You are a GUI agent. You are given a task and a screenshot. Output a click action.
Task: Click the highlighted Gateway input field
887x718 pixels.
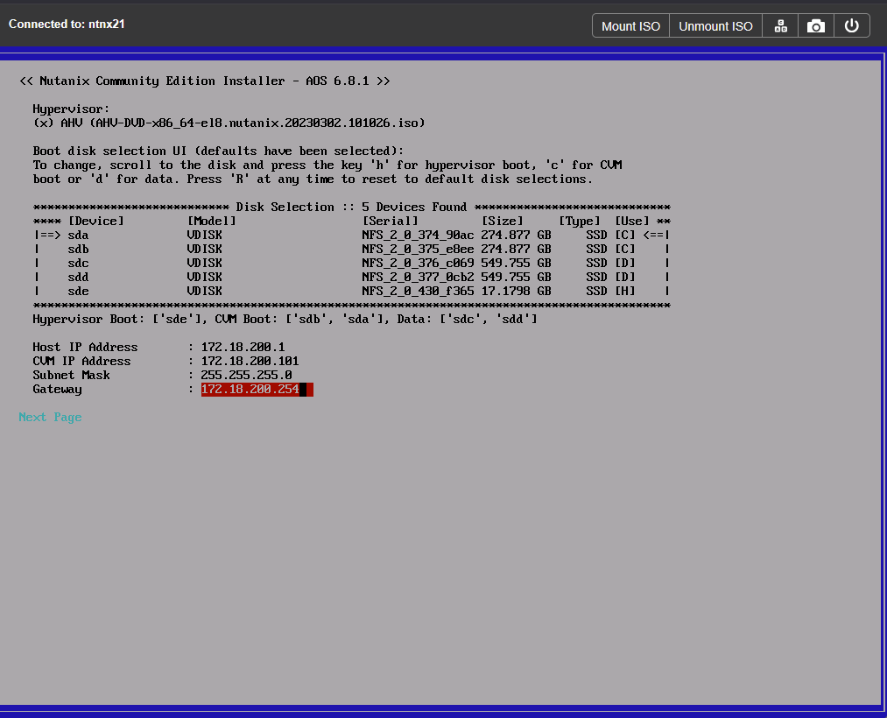click(x=257, y=389)
